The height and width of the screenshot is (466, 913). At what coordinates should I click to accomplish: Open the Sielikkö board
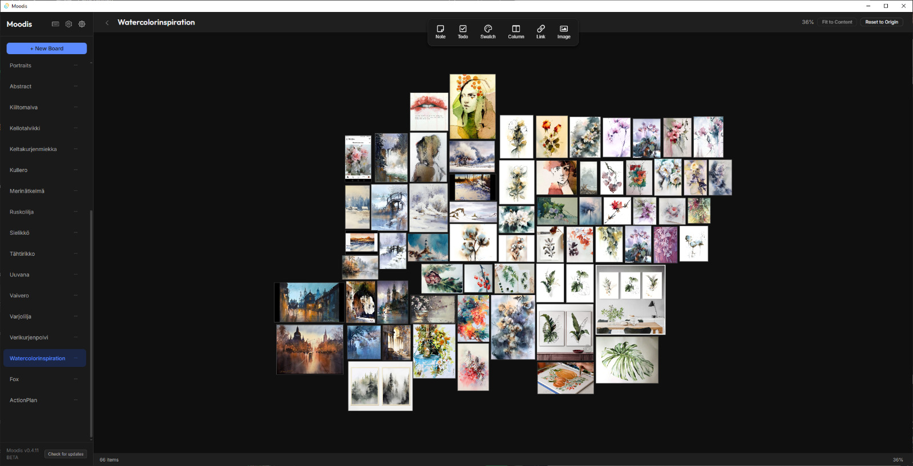pos(43,233)
